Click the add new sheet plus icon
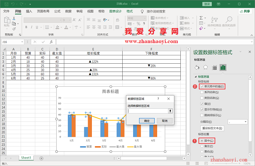 coord(41,158)
